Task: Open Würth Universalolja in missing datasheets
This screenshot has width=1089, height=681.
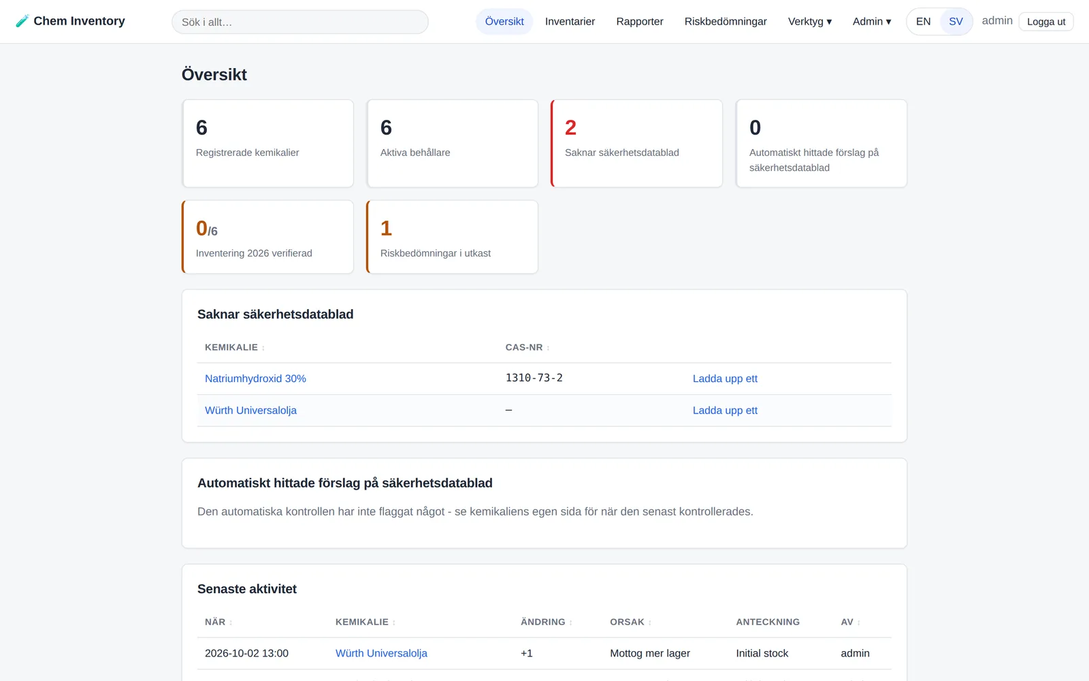Action: click(250, 411)
